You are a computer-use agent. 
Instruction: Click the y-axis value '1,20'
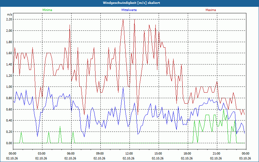point(9,75)
